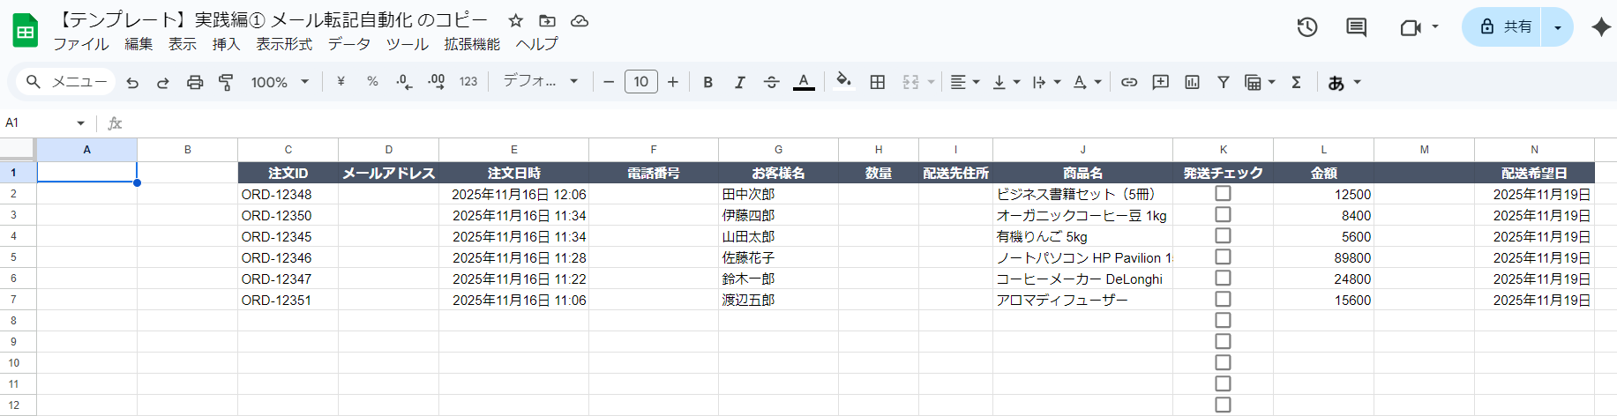Image resolution: width=1617 pixels, height=416 pixels.
Task: Open the 拡張機能 menu
Action: 472,44
